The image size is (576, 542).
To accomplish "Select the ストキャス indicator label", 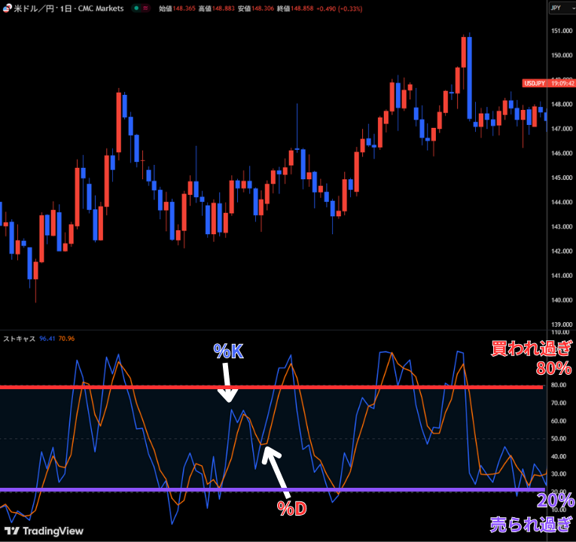I will pos(19,339).
